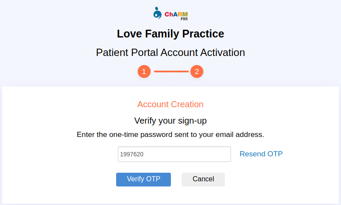Click the Patient Portal Account Activation title

click(x=170, y=53)
